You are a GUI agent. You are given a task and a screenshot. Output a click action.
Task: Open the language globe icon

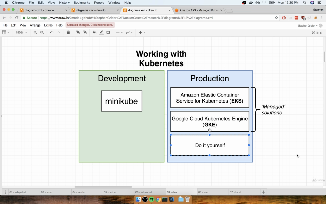coord(321,25)
